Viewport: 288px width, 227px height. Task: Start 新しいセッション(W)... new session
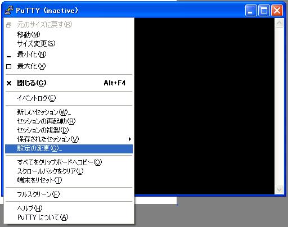click(69, 112)
